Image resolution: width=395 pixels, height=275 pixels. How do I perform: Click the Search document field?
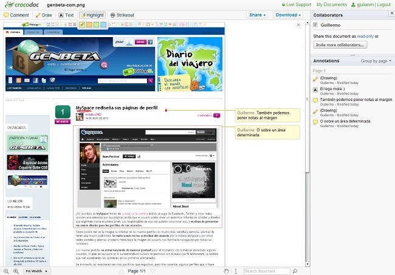[x=267, y=271]
